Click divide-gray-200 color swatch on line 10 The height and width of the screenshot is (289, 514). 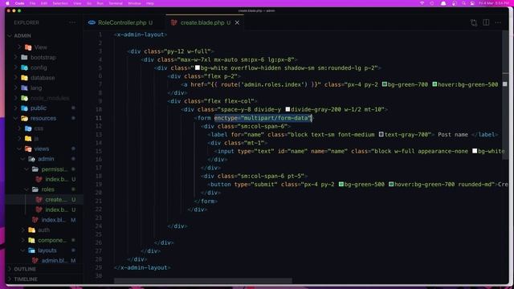coord(288,109)
